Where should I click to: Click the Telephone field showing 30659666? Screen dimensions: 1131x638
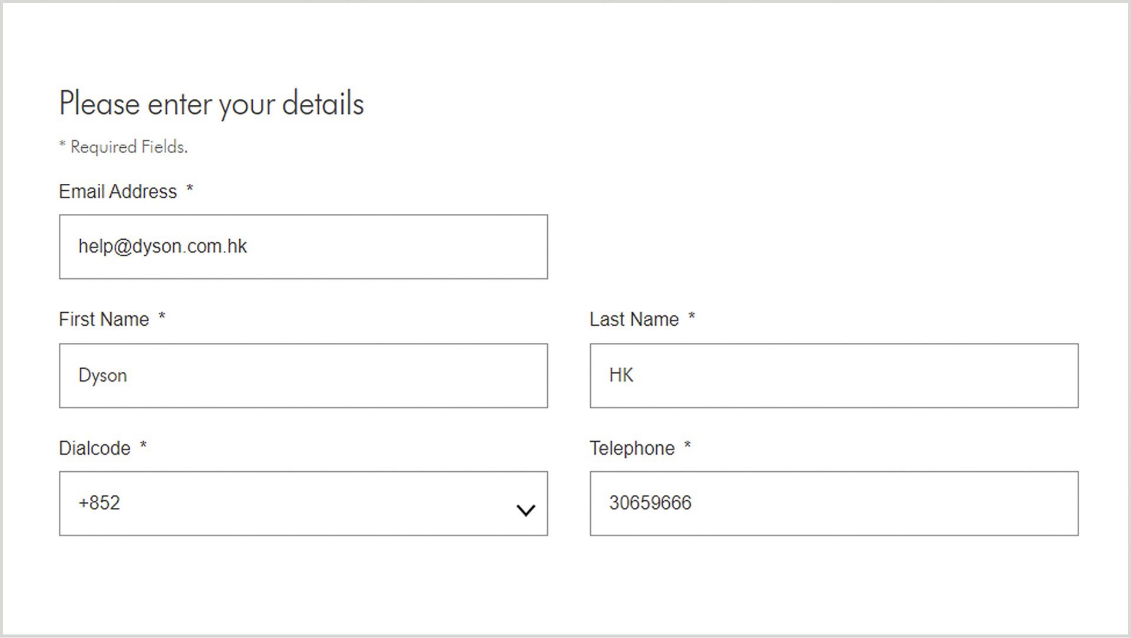[834, 504]
